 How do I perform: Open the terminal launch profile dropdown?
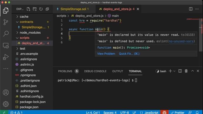coord(174,71)
